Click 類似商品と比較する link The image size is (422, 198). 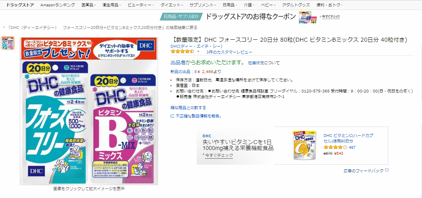[x=188, y=108]
